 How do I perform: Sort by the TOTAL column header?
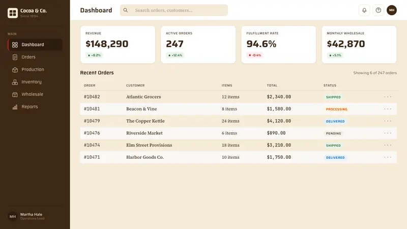click(272, 85)
